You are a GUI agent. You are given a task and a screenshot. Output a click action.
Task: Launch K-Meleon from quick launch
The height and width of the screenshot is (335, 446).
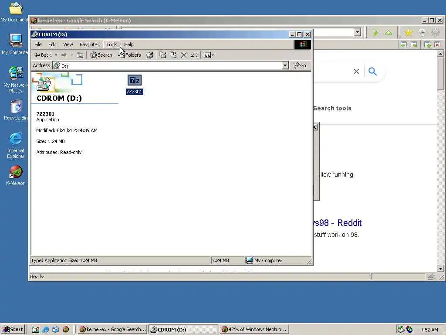coord(66,329)
